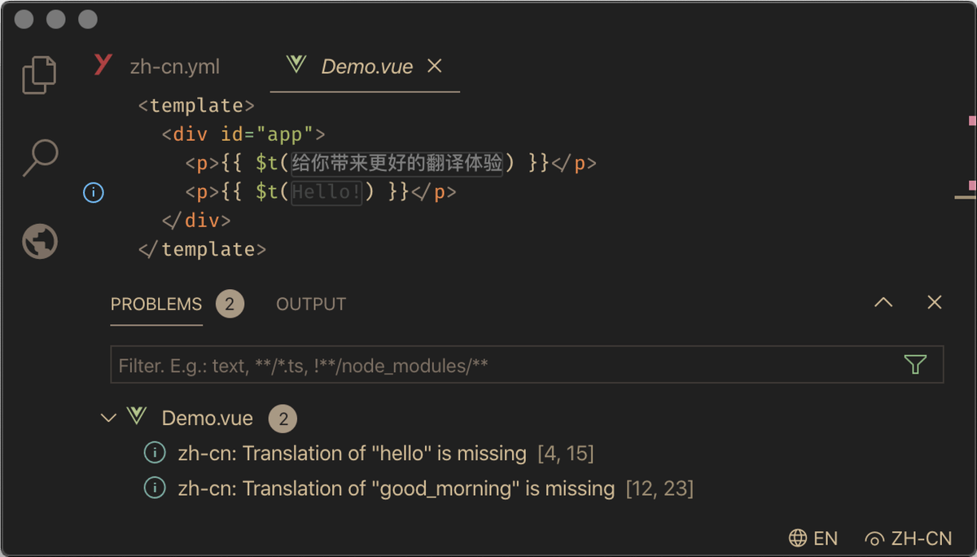Screen dimensions: 977x557
Task: Open the Search view in the activity bar
Action: [x=39, y=158]
